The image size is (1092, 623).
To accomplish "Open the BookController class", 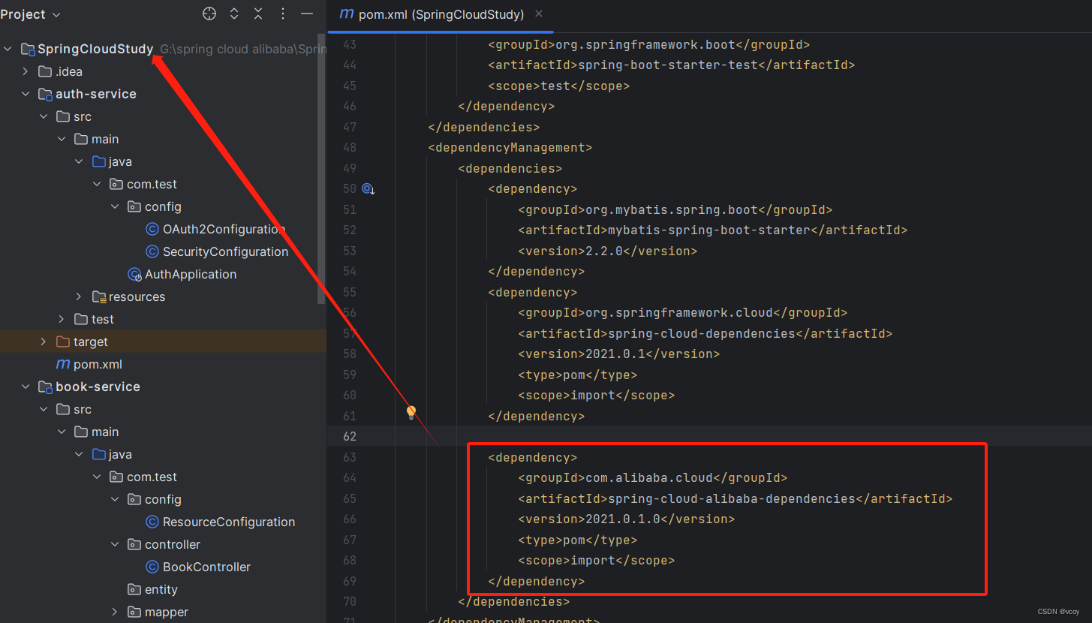I will 206,567.
